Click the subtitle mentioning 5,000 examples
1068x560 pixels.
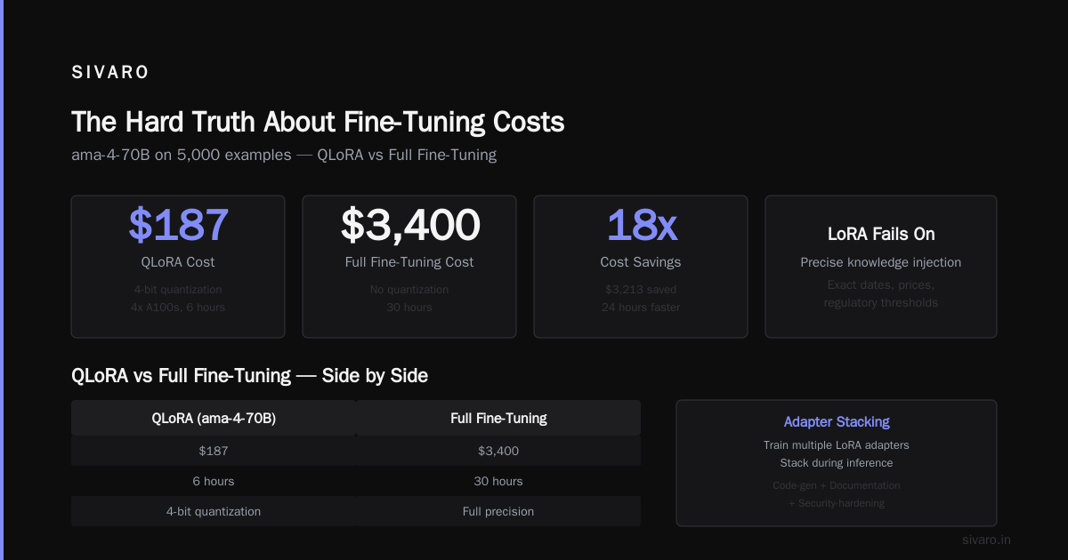click(x=284, y=155)
